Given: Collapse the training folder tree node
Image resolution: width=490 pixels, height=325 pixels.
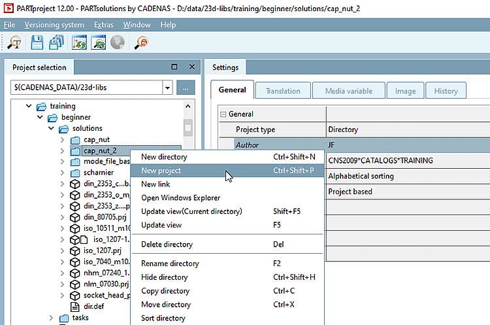Looking at the screenshot, I should (x=28, y=106).
